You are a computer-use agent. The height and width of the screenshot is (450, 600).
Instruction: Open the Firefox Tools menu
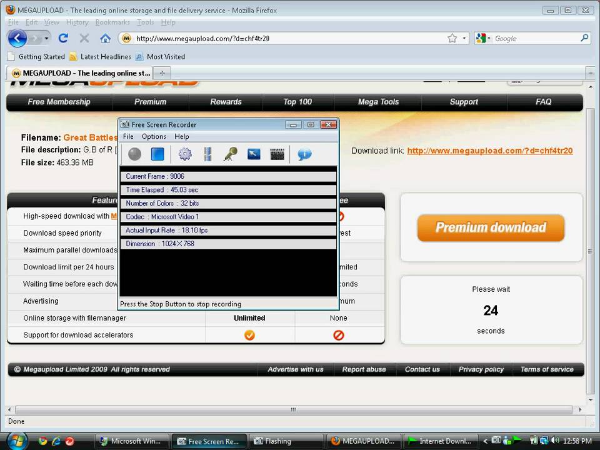(x=146, y=22)
